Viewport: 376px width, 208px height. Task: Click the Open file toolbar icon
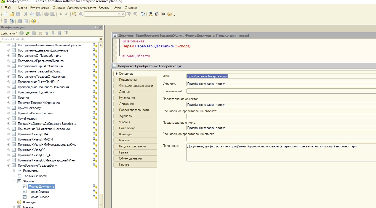point(12,14)
